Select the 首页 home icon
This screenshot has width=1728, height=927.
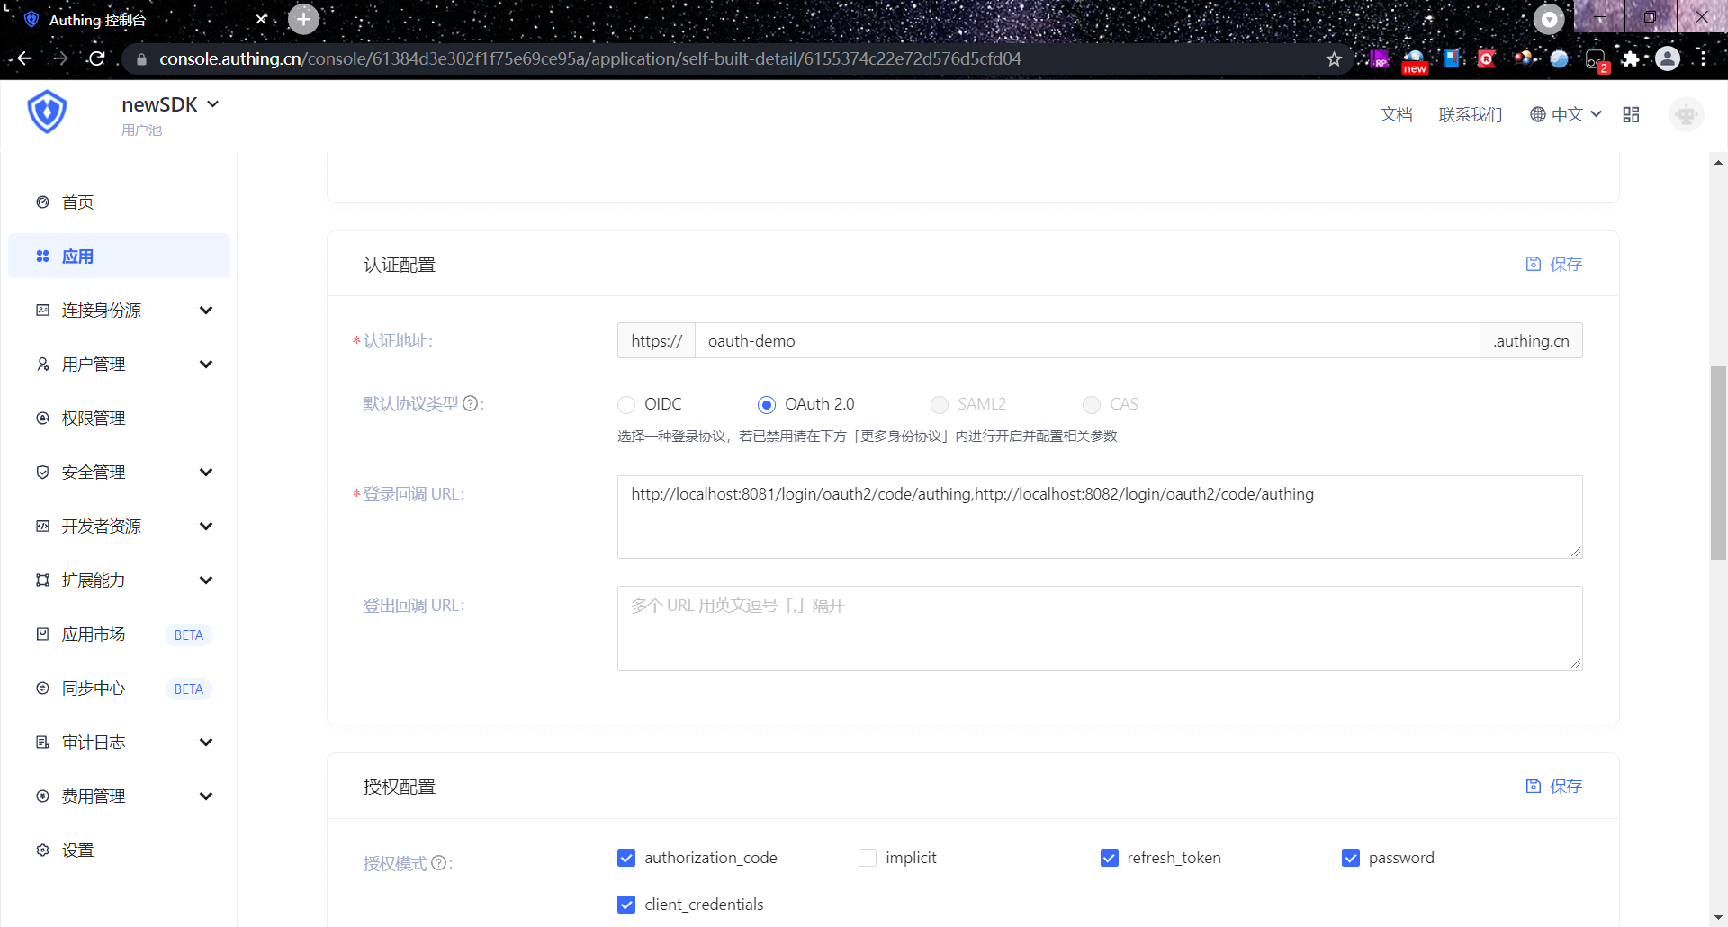(42, 202)
